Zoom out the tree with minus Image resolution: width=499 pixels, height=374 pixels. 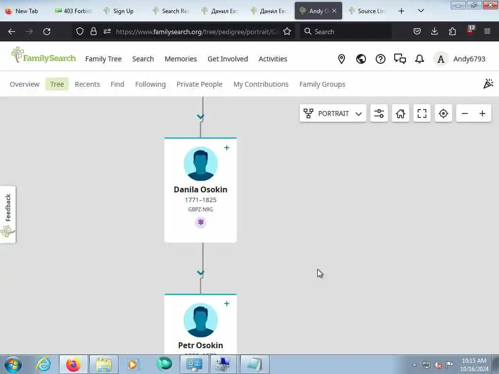[x=464, y=113]
